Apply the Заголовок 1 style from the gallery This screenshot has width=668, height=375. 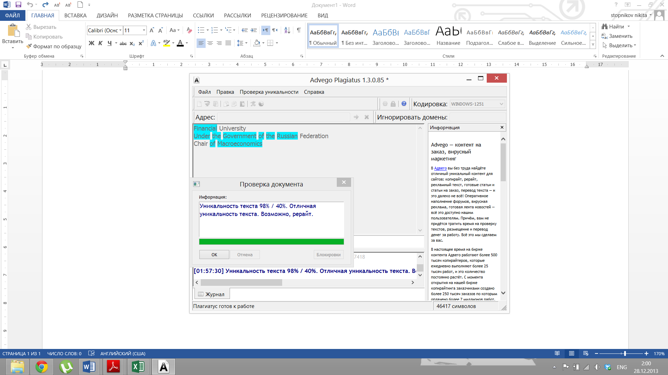tap(385, 36)
